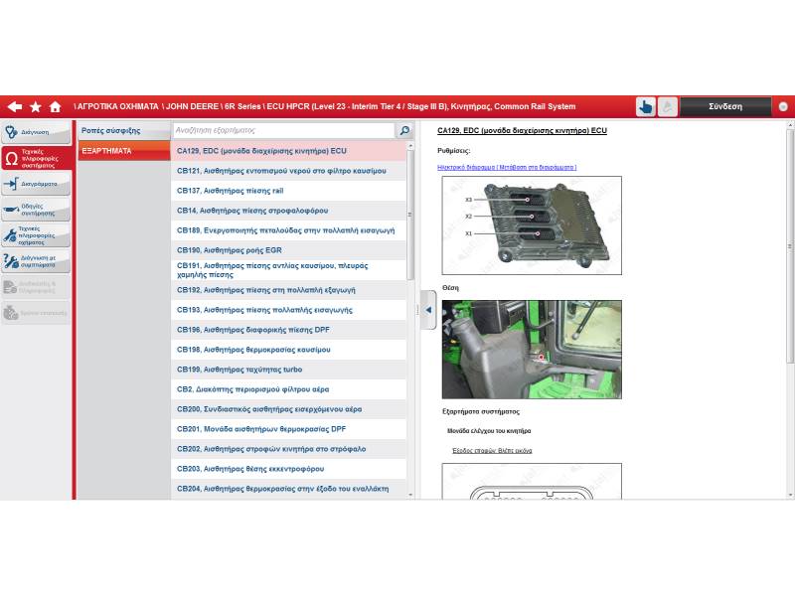795x596 pixels.
Task: Open the round dropdown next to Σύνδεση
Action: (782, 106)
